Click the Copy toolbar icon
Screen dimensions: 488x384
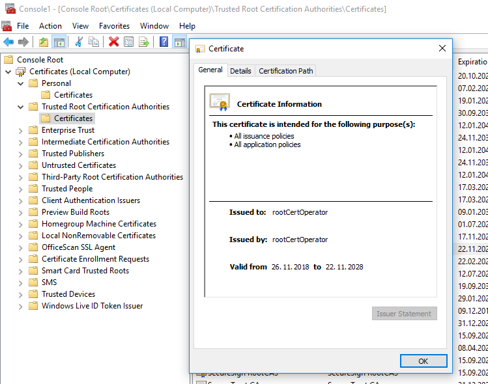coord(94,42)
